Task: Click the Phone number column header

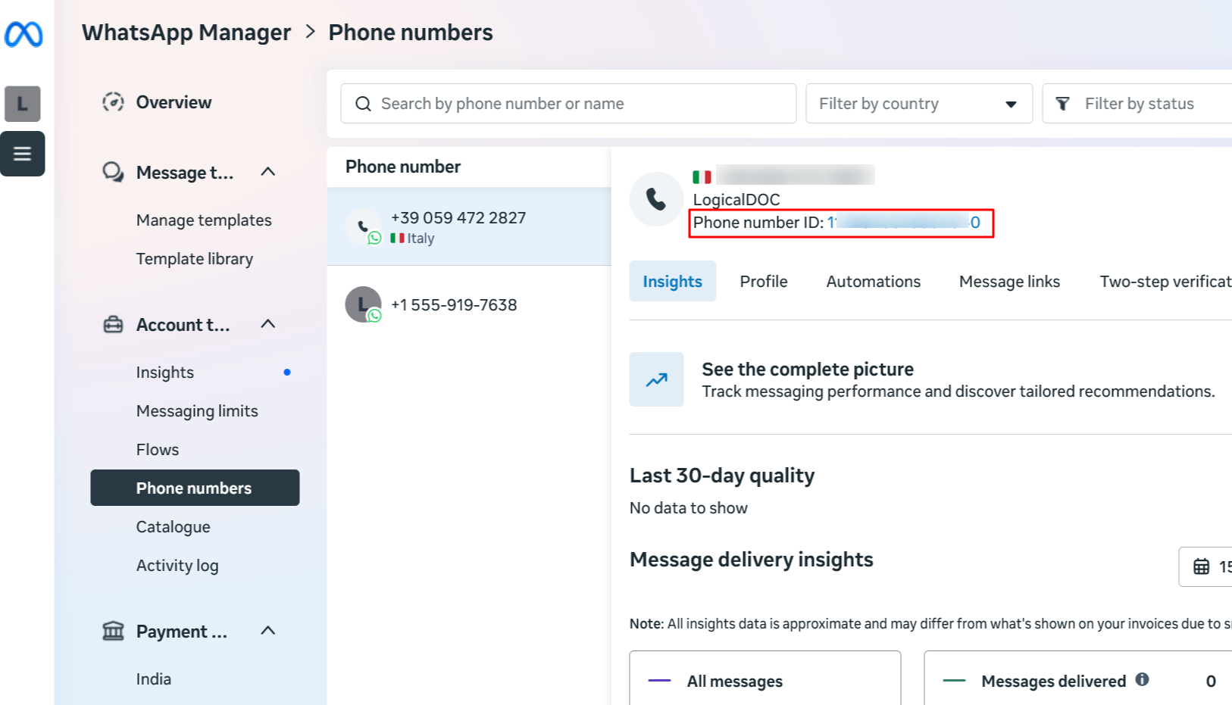Action: pyautogui.click(x=403, y=167)
